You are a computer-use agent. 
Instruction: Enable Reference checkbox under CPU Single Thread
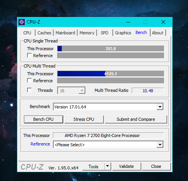tap(29, 56)
